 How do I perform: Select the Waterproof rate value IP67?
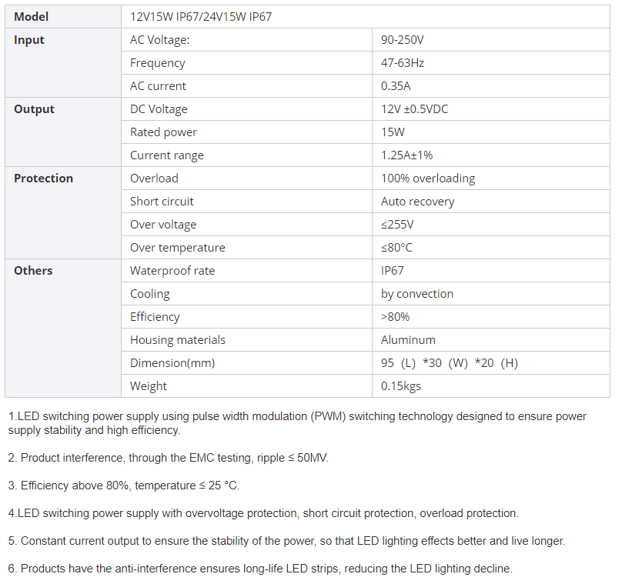pyautogui.click(x=392, y=271)
